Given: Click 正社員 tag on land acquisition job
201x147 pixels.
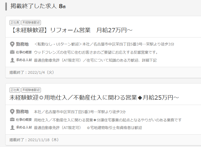Looking at the screenshot, I should [15, 90].
